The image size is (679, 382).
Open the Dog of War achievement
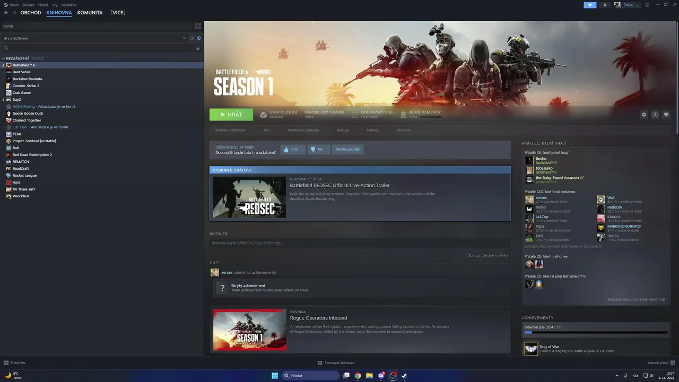pyautogui.click(x=596, y=349)
